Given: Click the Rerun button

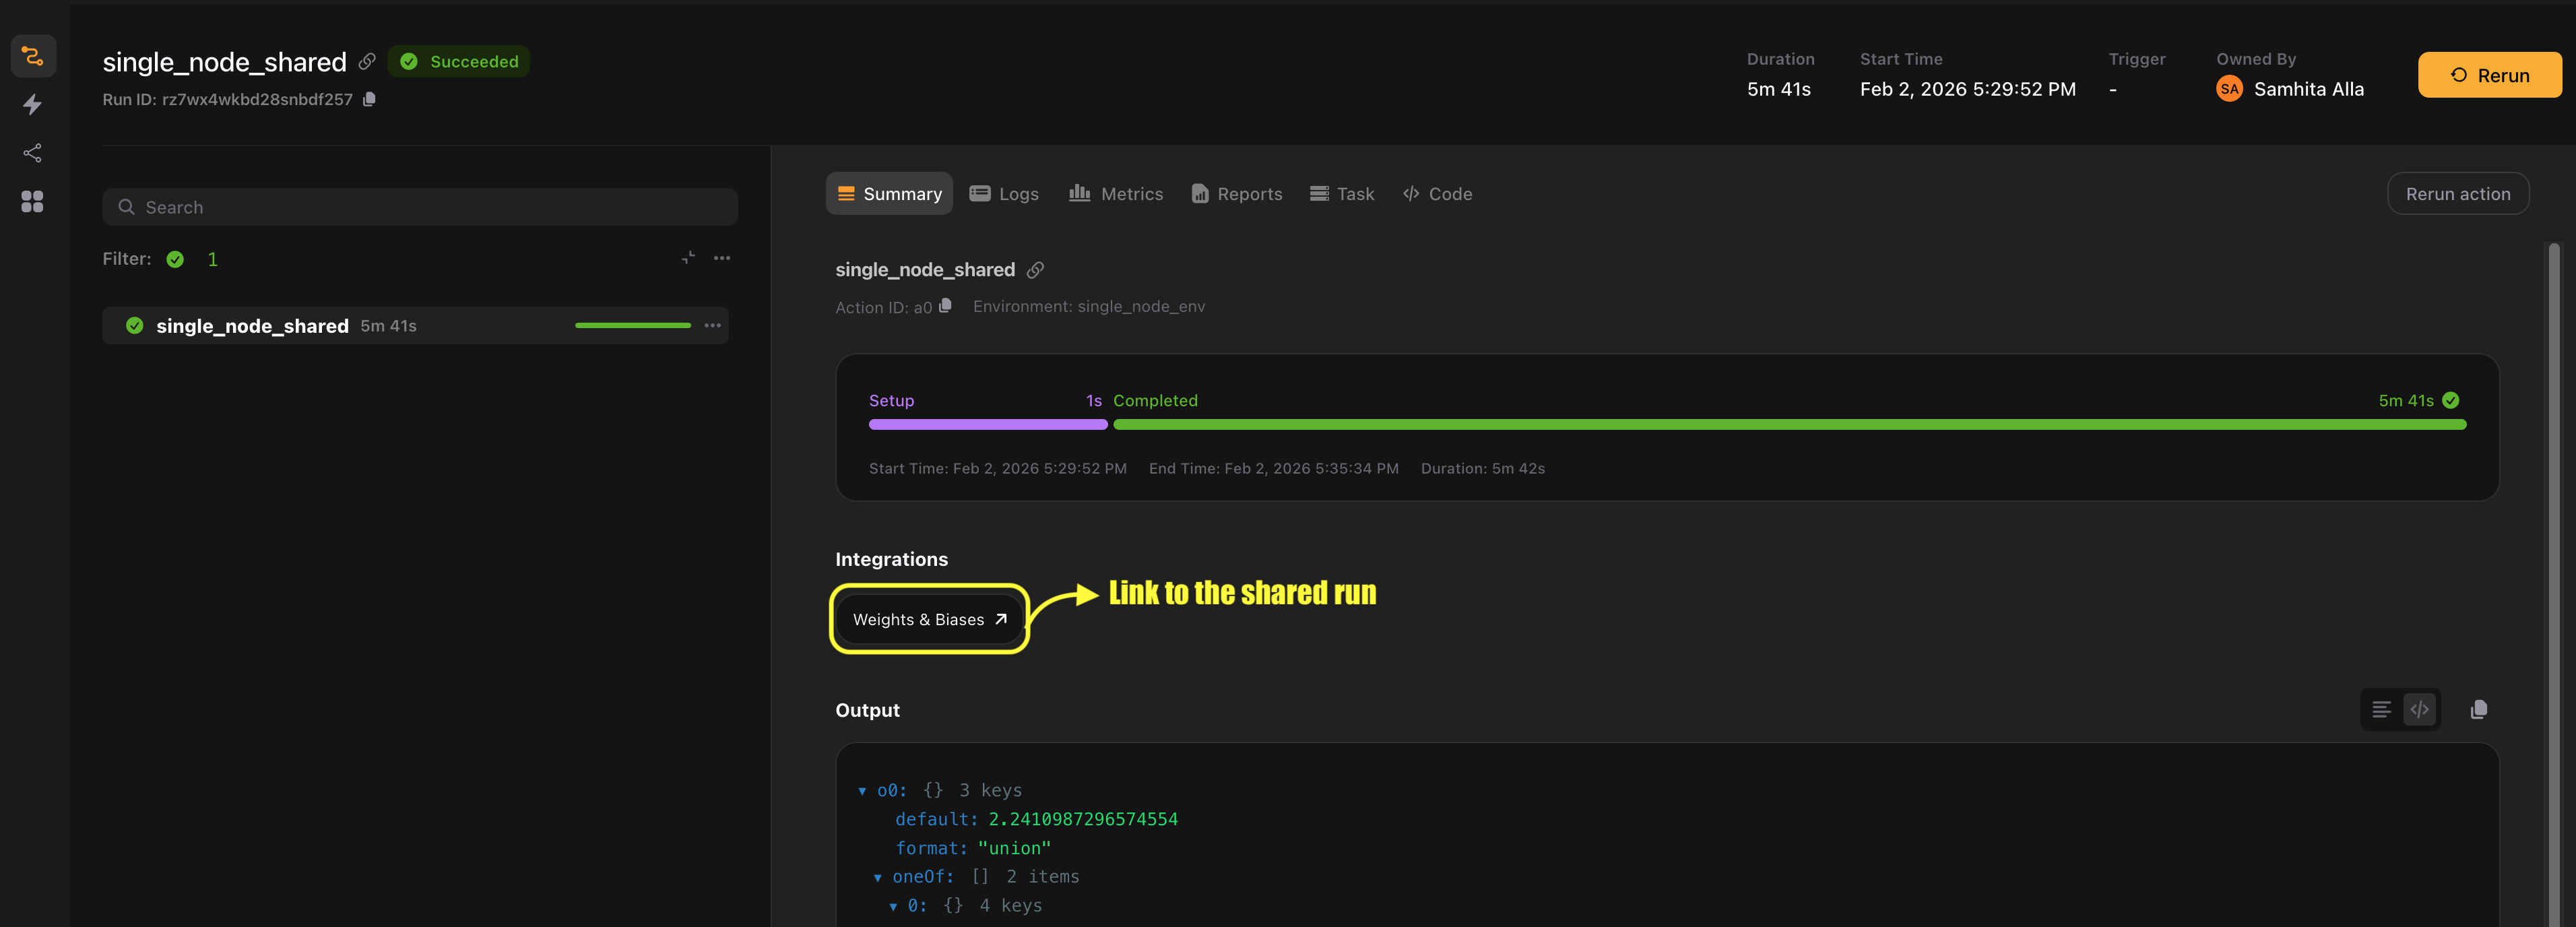Looking at the screenshot, I should point(2489,75).
